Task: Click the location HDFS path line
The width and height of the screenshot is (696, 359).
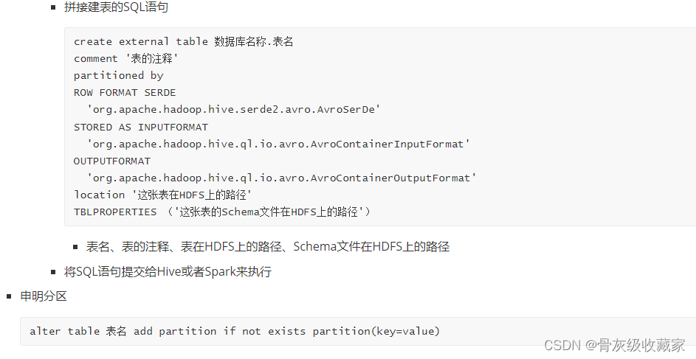Action: coord(163,195)
